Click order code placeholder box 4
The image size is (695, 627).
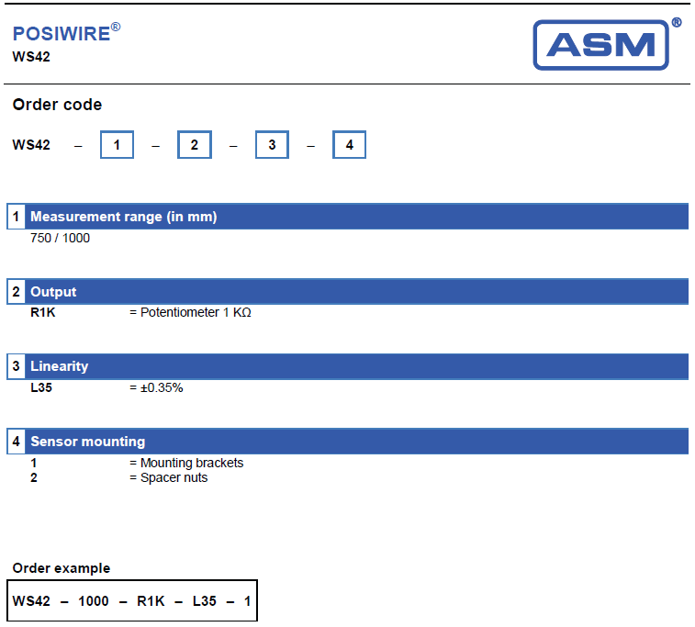pyautogui.click(x=349, y=144)
